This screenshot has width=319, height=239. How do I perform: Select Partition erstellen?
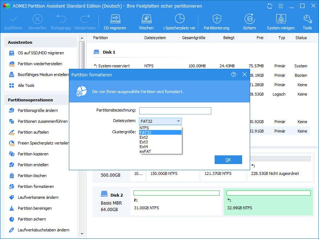tap(29, 165)
